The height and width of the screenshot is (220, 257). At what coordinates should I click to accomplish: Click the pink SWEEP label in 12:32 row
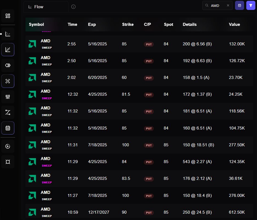click(47, 98)
